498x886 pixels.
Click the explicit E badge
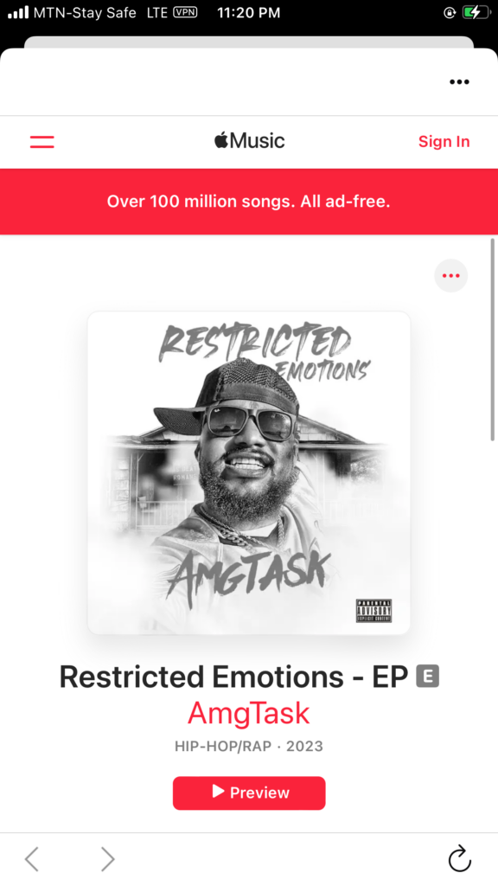point(427,677)
